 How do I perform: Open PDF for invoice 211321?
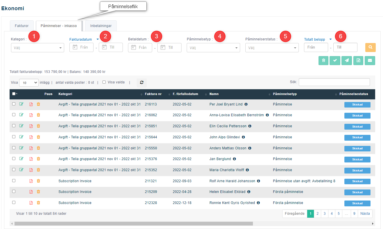(x=31, y=181)
